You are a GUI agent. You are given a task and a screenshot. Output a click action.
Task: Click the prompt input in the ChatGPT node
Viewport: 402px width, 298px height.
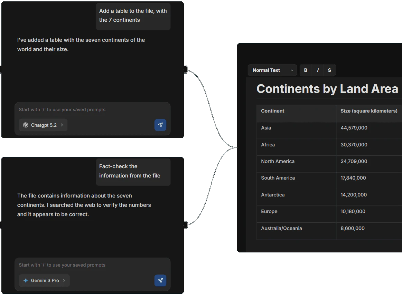click(x=92, y=109)
